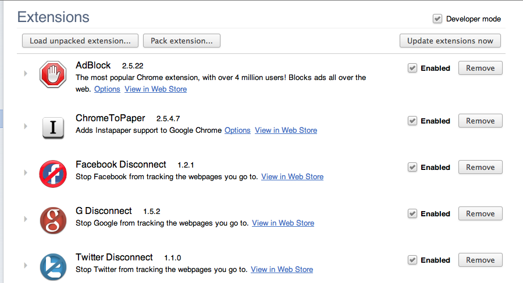Click the G Disconnect icon
Screen dimensions: 523x283
(x=54, y=220)
